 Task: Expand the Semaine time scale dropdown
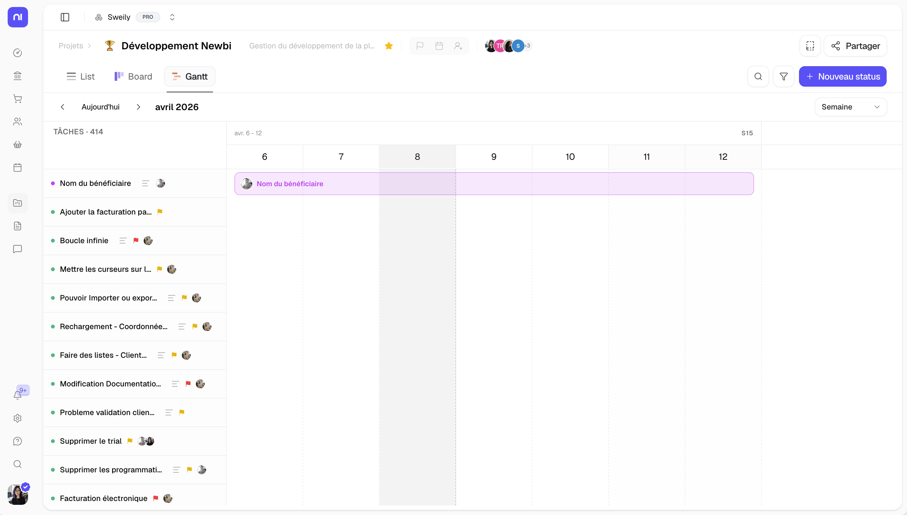[850, 107]
